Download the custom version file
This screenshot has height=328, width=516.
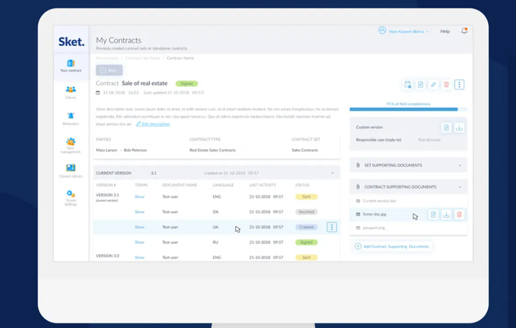(x=459, y=127)
